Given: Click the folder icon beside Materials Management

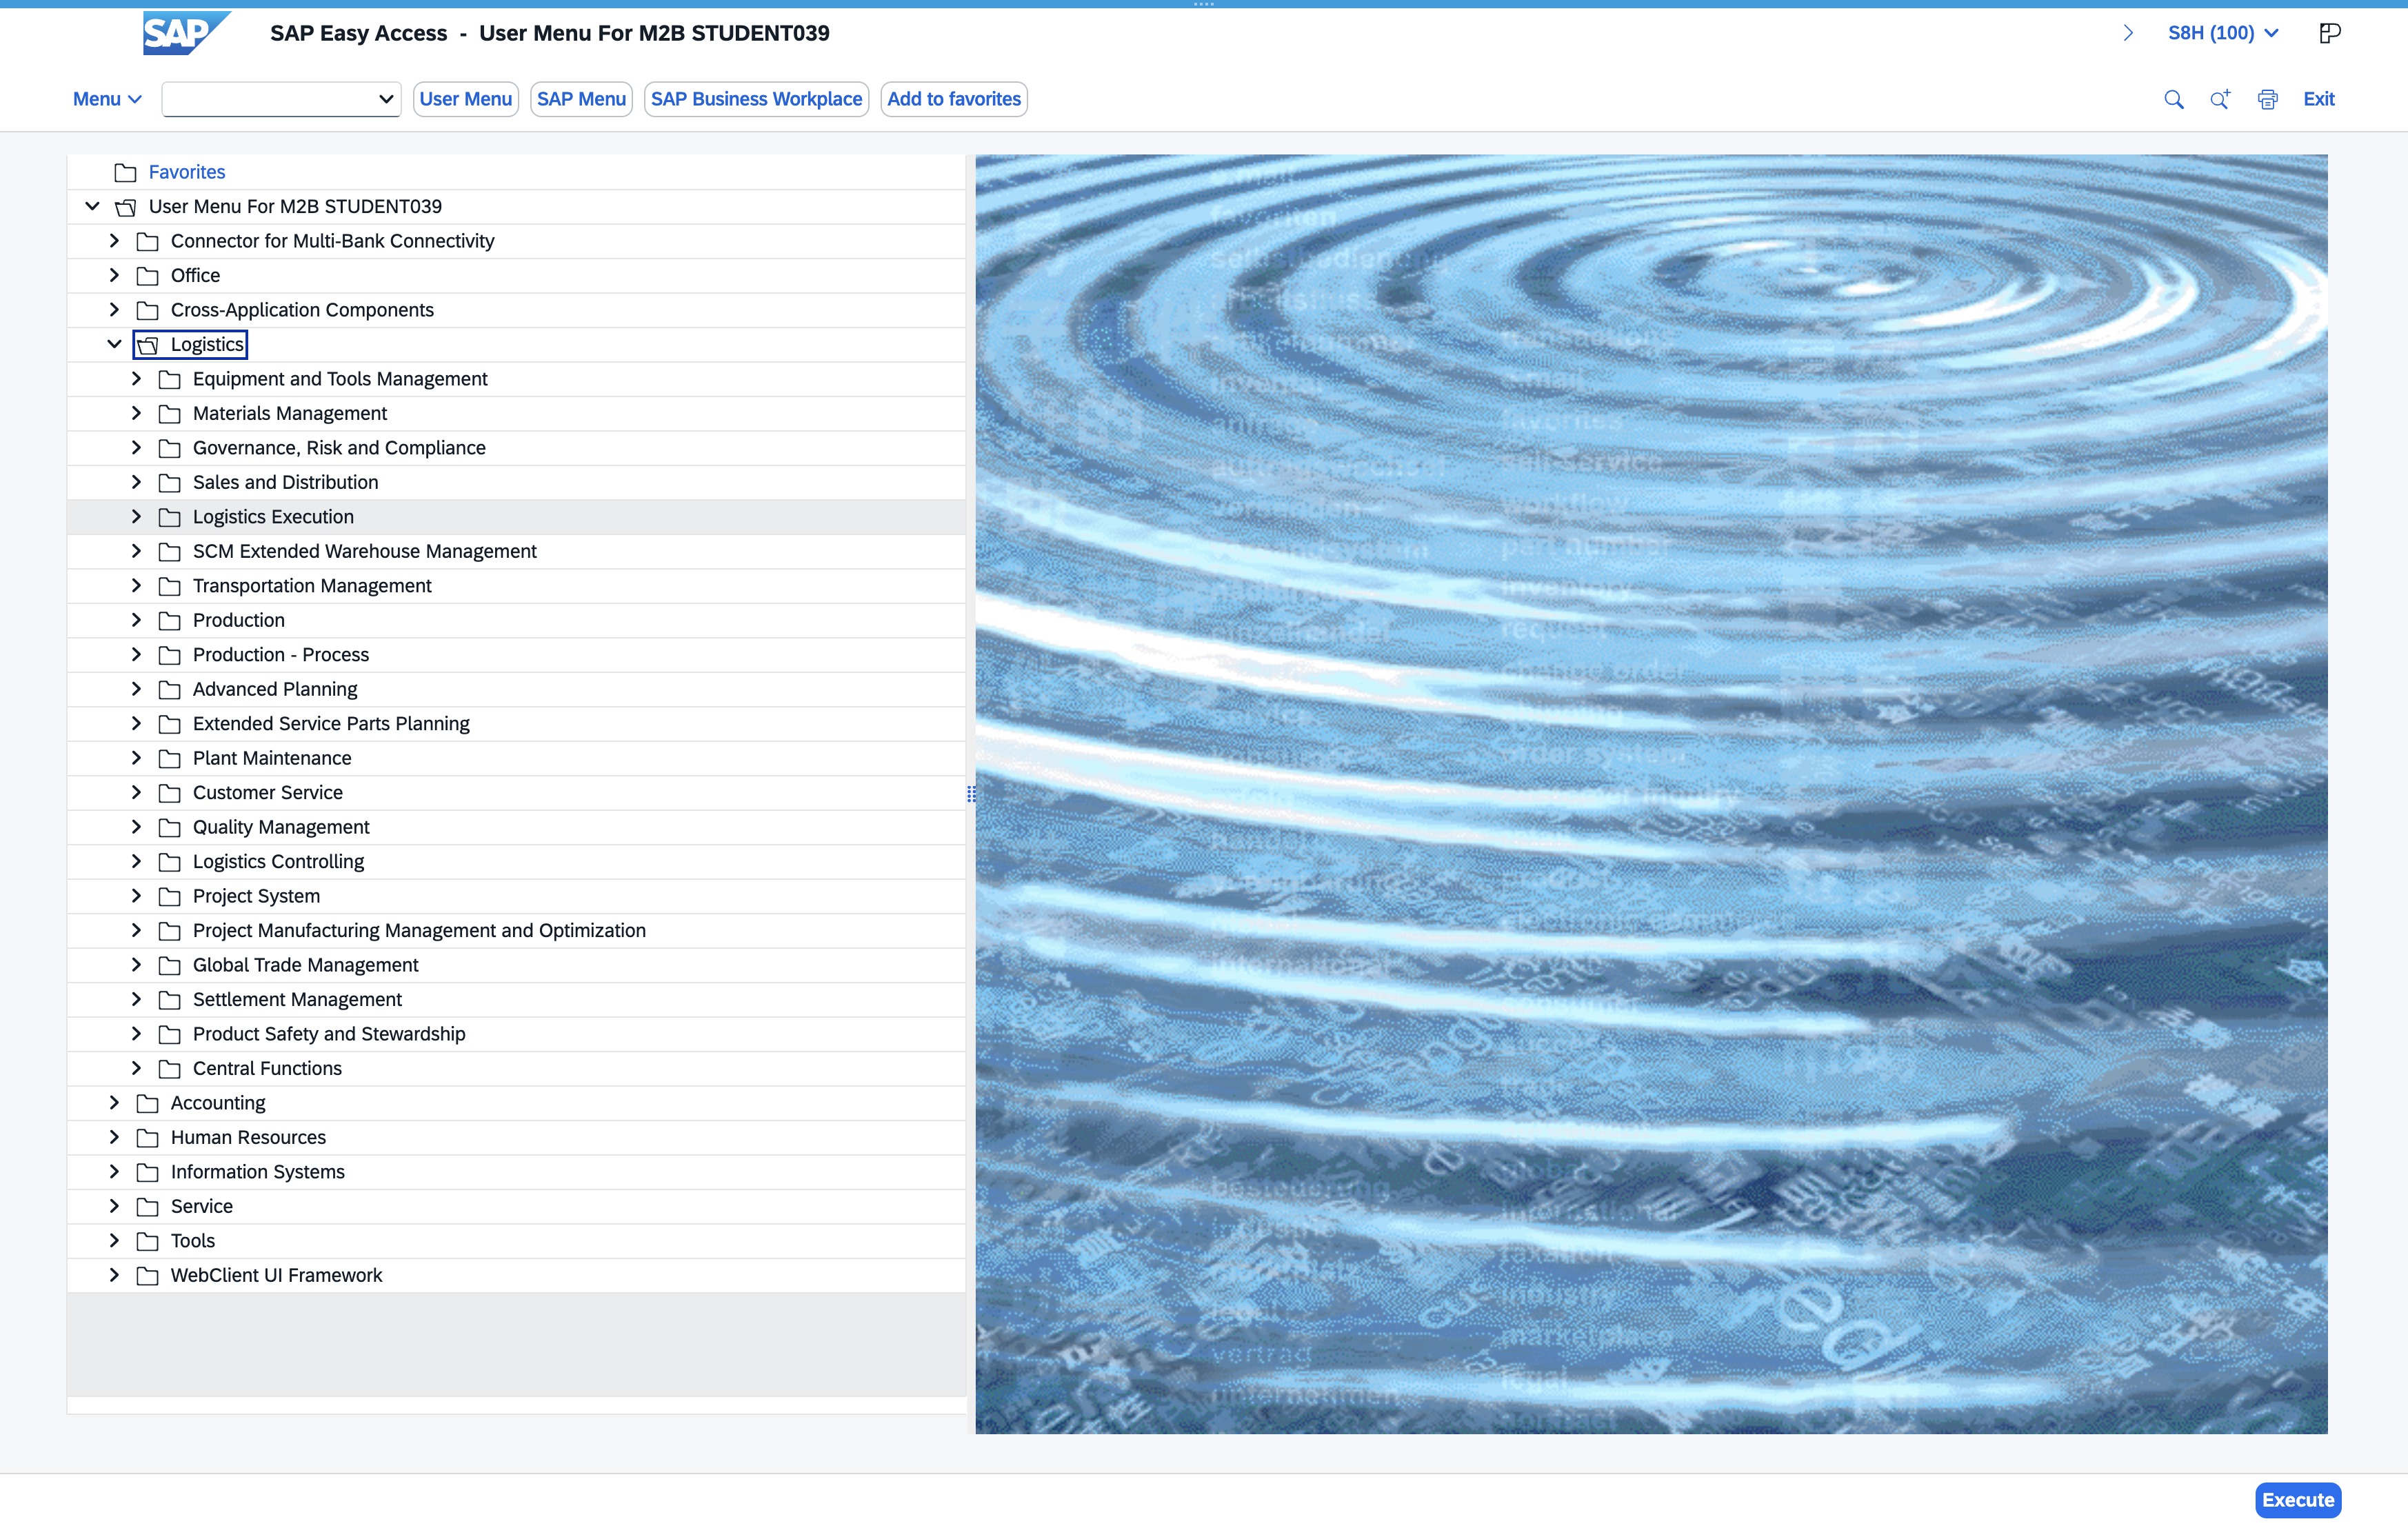Looking at the screenshot, I should (170, 414).
